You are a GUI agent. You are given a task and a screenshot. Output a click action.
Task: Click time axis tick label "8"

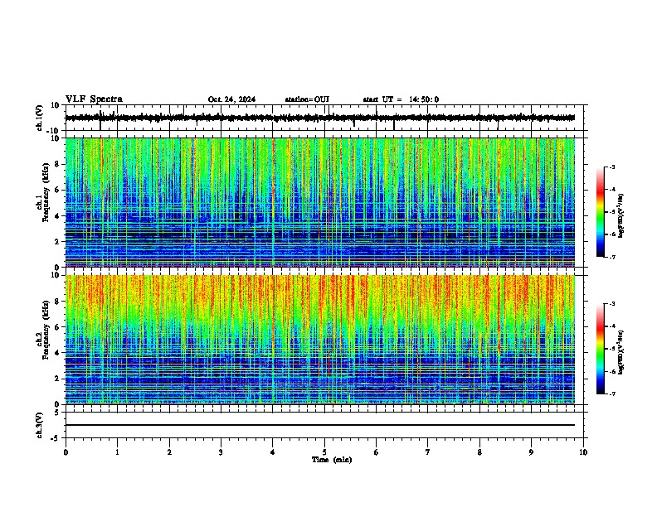tap(479, 452)
